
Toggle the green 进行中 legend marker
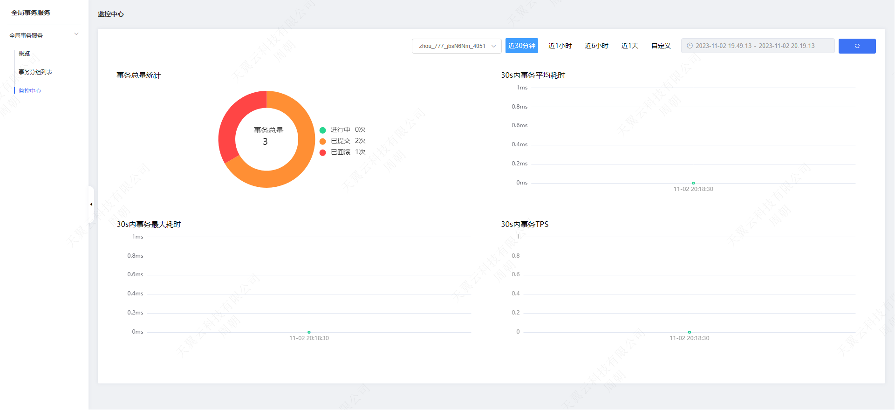[x=322, y=130]
